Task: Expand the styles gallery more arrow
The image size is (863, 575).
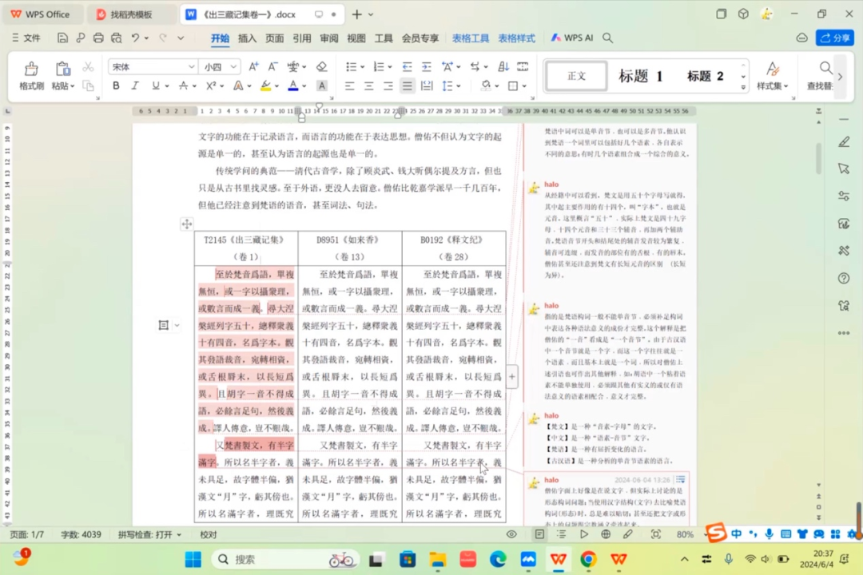Action: click(743, 87)
